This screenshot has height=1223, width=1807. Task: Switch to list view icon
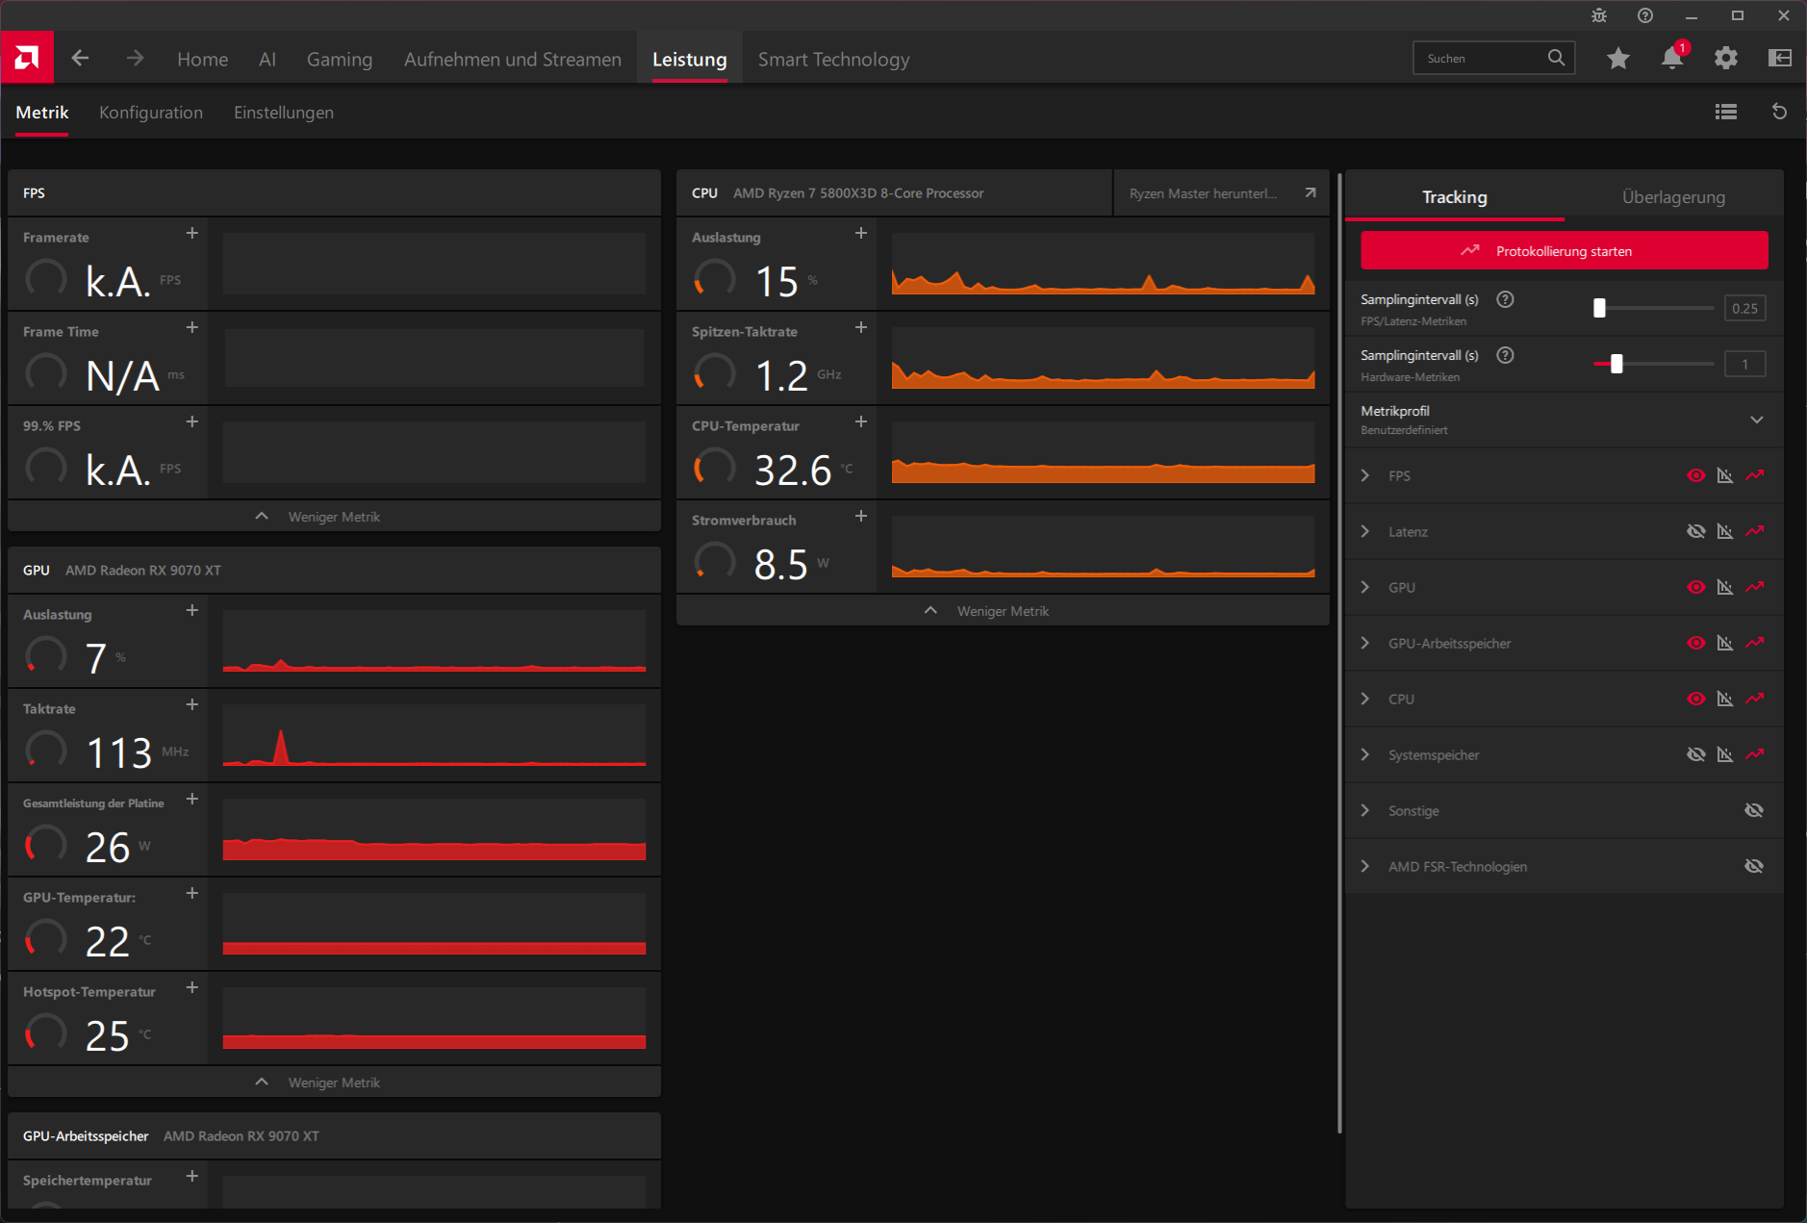coord(1726,113)
